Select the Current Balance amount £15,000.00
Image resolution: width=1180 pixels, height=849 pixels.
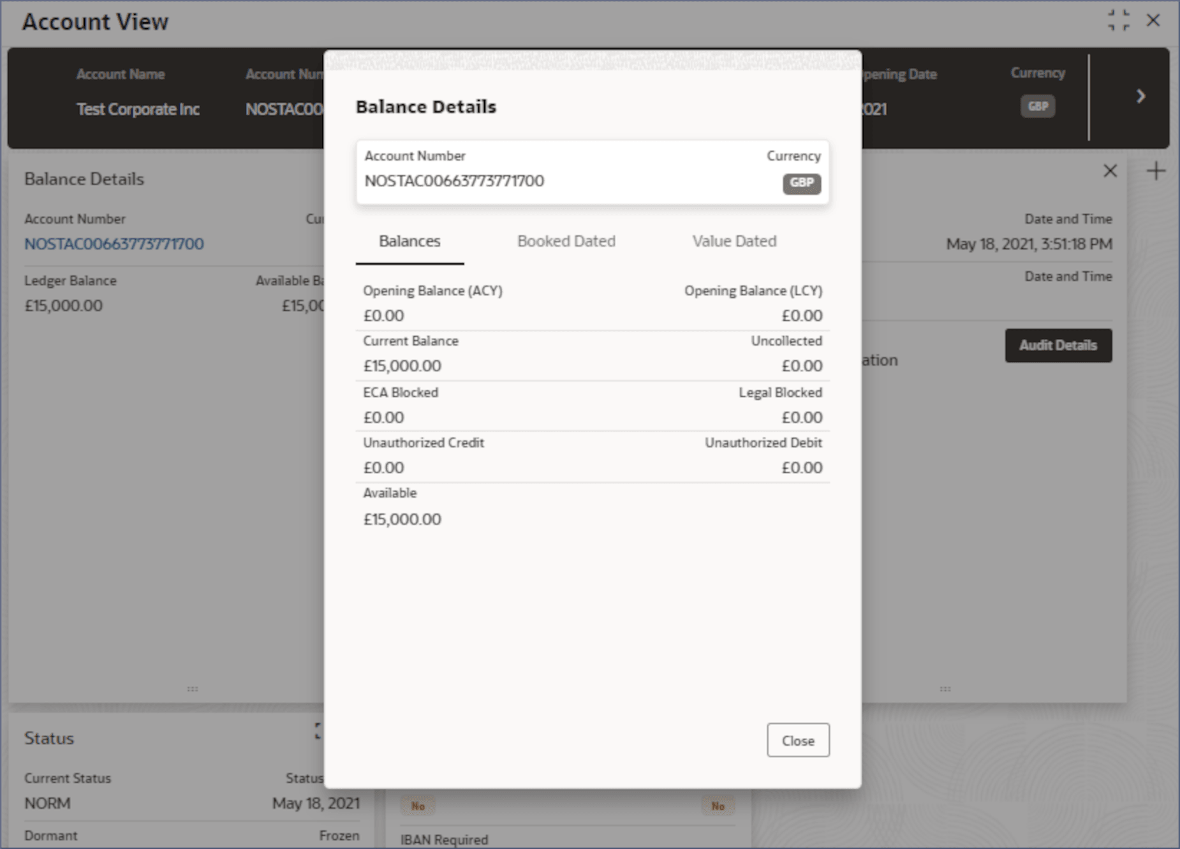pos(402,365)
